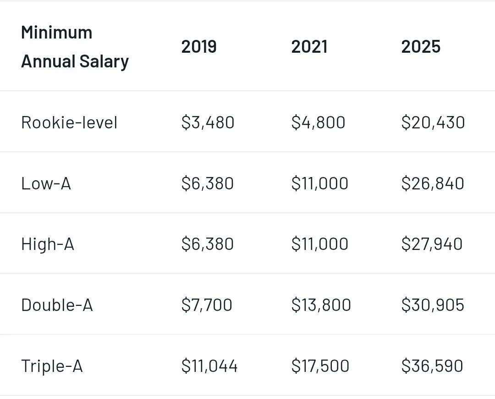Select the $4,800 Rookie-level 2021 cell
This screenshot has width=495, height=399.
[x=318, y=122]
